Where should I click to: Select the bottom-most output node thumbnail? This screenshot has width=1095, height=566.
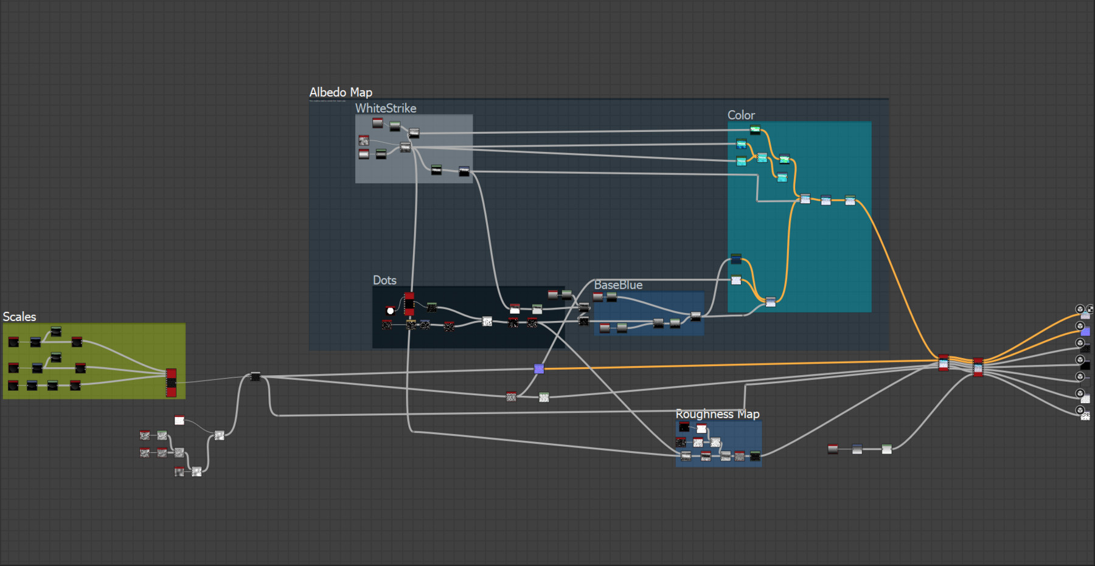1085,416
